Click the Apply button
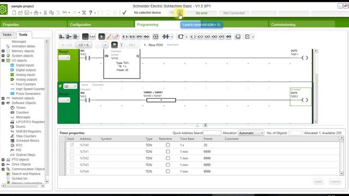 coord(318,181)
